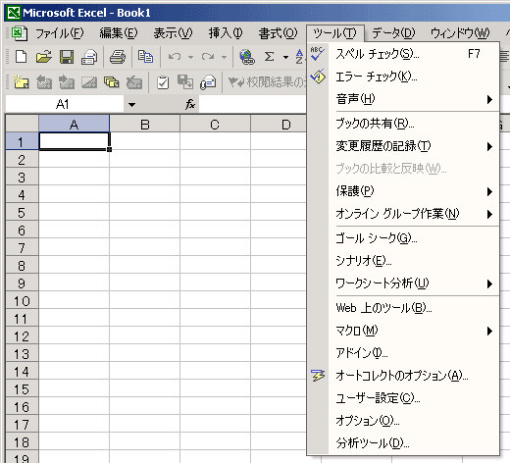Image resolution: width=510 pixels, height=463 pixels.
Task: Click the Previous Comment icon
Action: pyautogui.click(x=44, y=82)
